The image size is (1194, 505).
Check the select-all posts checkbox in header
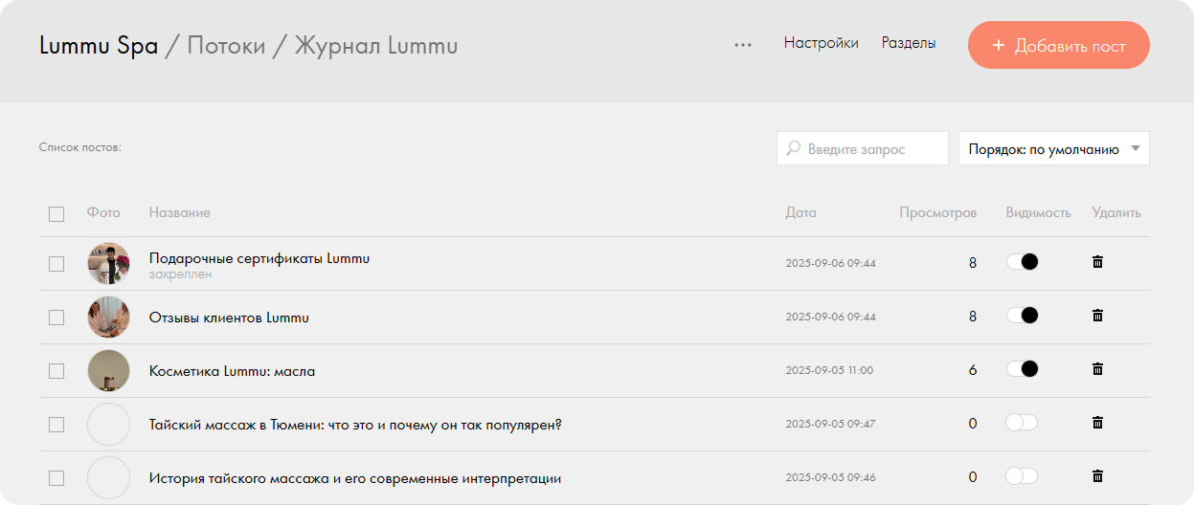coord(56,213)
